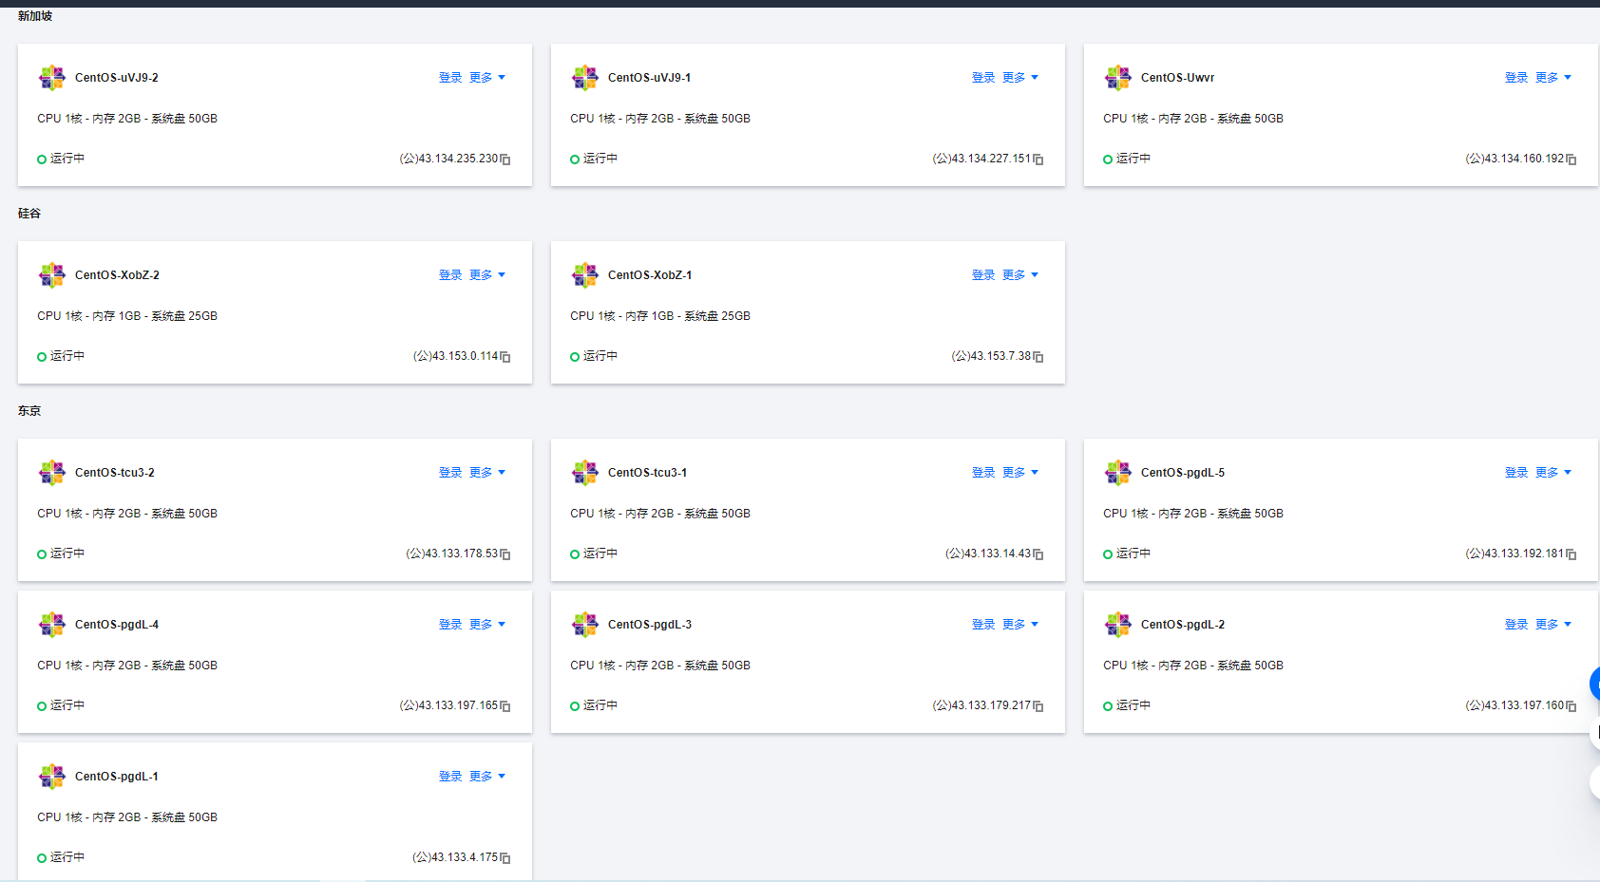Log in to CentOS-pgdL-4 via 登录
Viewport: 1600px width, 882px height.
click(450, 625)
